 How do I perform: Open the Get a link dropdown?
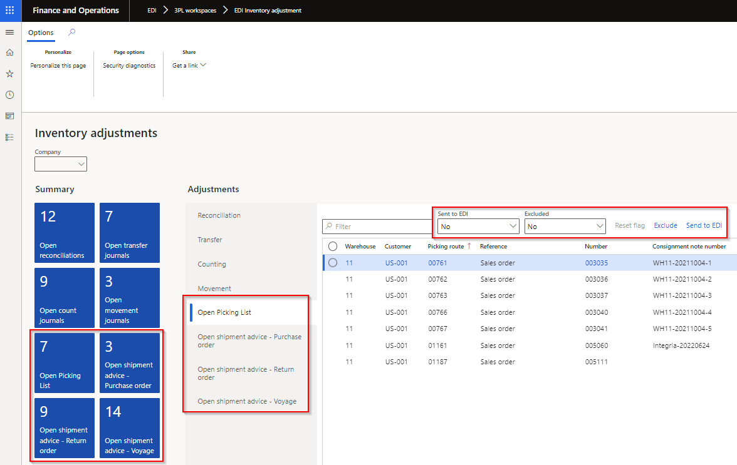189,66
